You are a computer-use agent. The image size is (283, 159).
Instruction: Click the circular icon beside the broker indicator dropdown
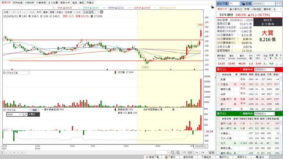(4, 110)
